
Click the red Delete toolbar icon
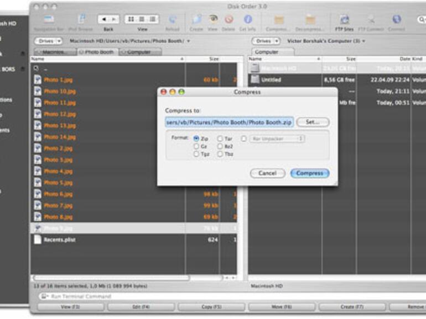click(229, 19)
